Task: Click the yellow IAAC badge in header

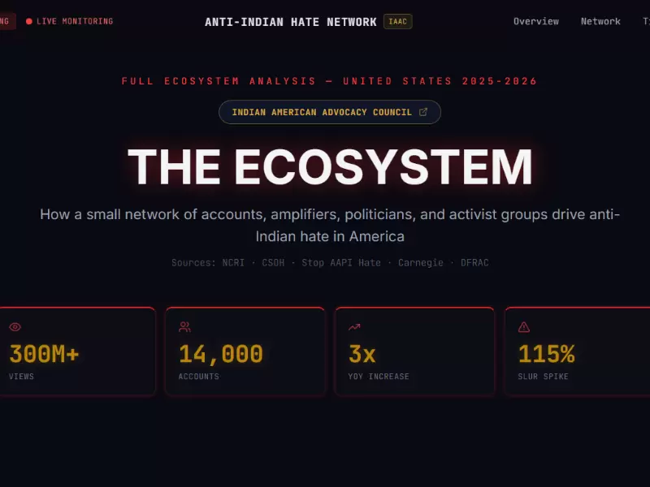Action: (398, 22)
